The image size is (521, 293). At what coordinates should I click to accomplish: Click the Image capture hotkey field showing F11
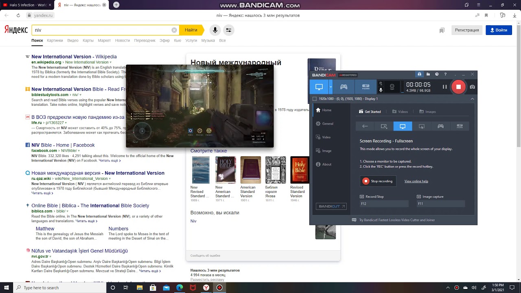(441, 203)
